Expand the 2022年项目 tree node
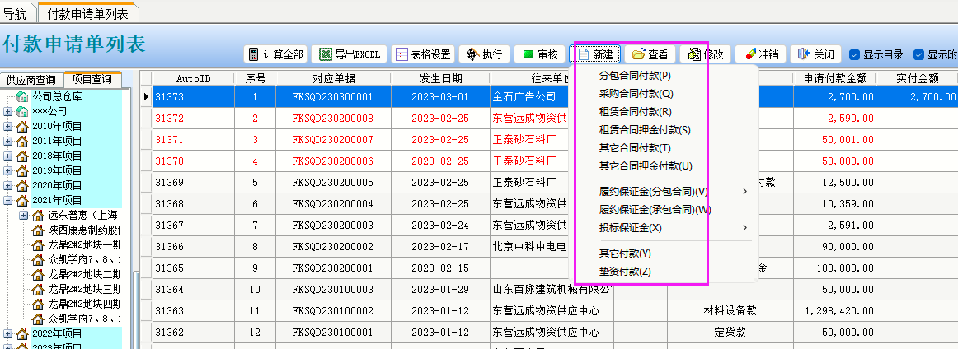 [8, 333]
